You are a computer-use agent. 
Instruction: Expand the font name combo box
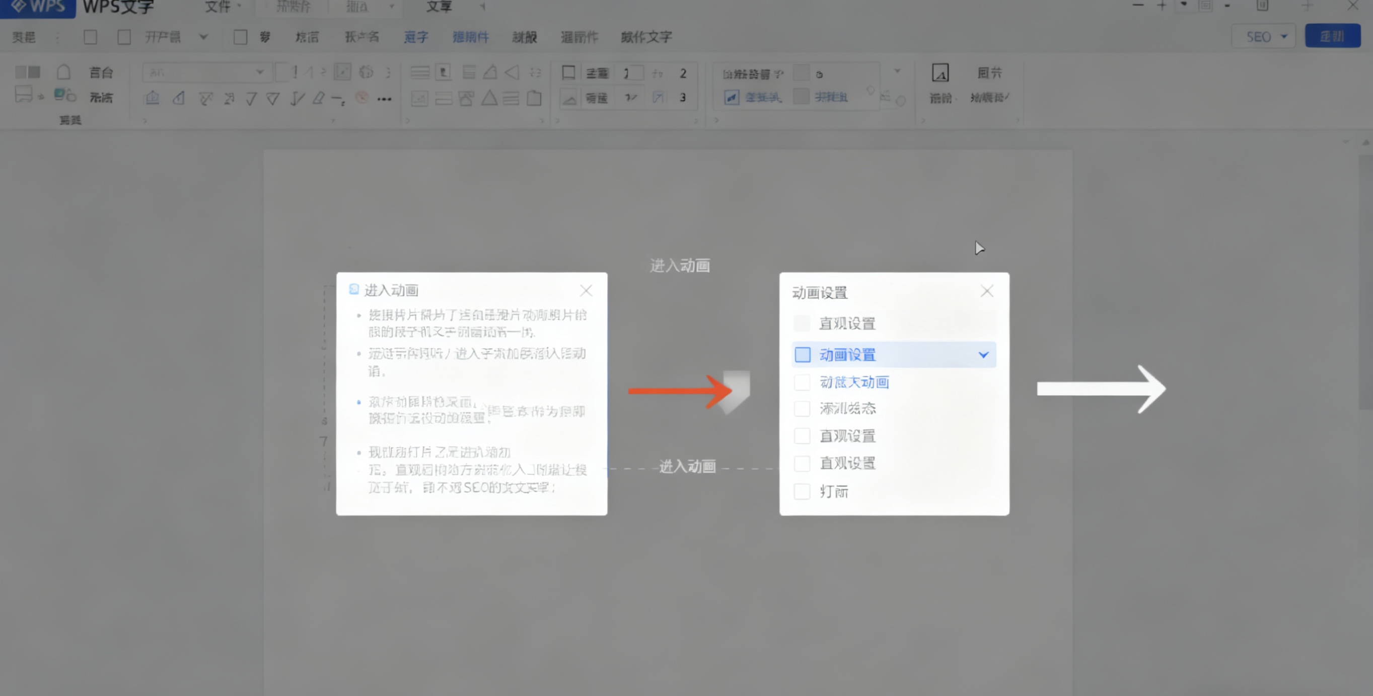click(260, 72)
